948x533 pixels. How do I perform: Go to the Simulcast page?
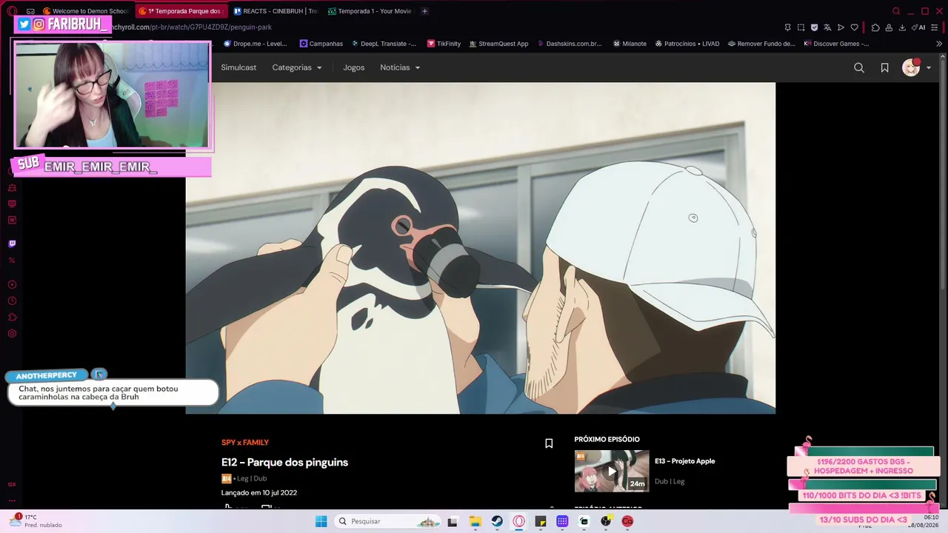click(x=238, y=67)
